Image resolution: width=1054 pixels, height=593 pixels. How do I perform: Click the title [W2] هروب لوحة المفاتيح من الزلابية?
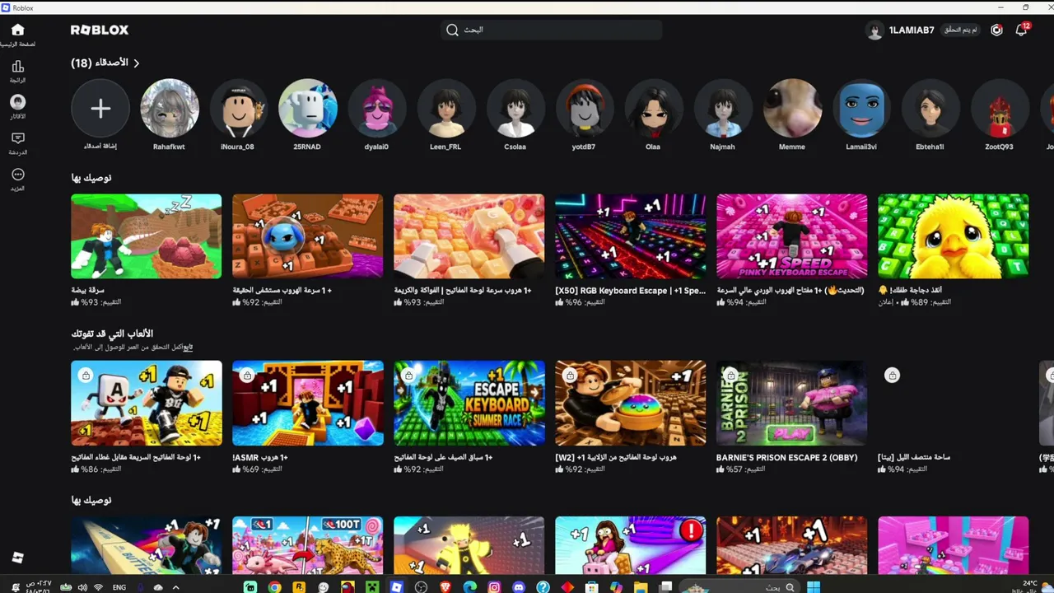pyautogui.click(x=616, y=457)
